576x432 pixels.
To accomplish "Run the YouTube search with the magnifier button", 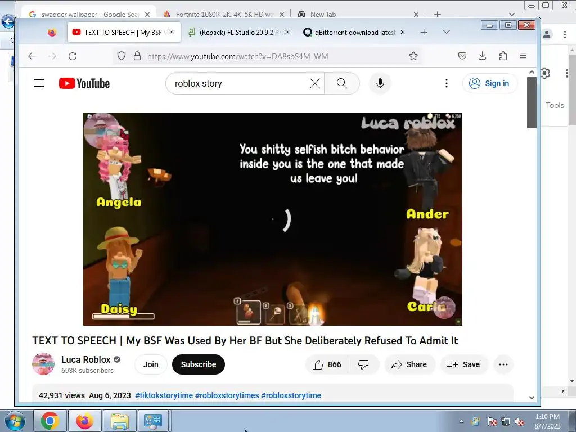I will [342, 83].
